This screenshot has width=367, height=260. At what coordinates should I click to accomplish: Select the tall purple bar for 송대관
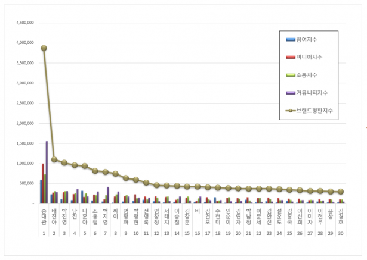coord(47,173)
